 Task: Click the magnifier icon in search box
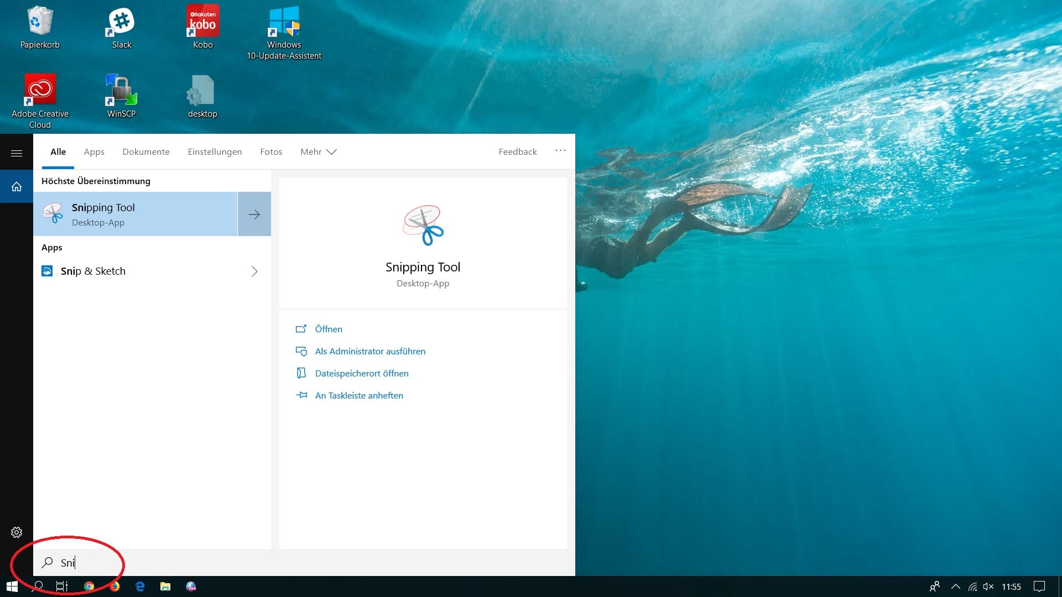tap(48, 562)
